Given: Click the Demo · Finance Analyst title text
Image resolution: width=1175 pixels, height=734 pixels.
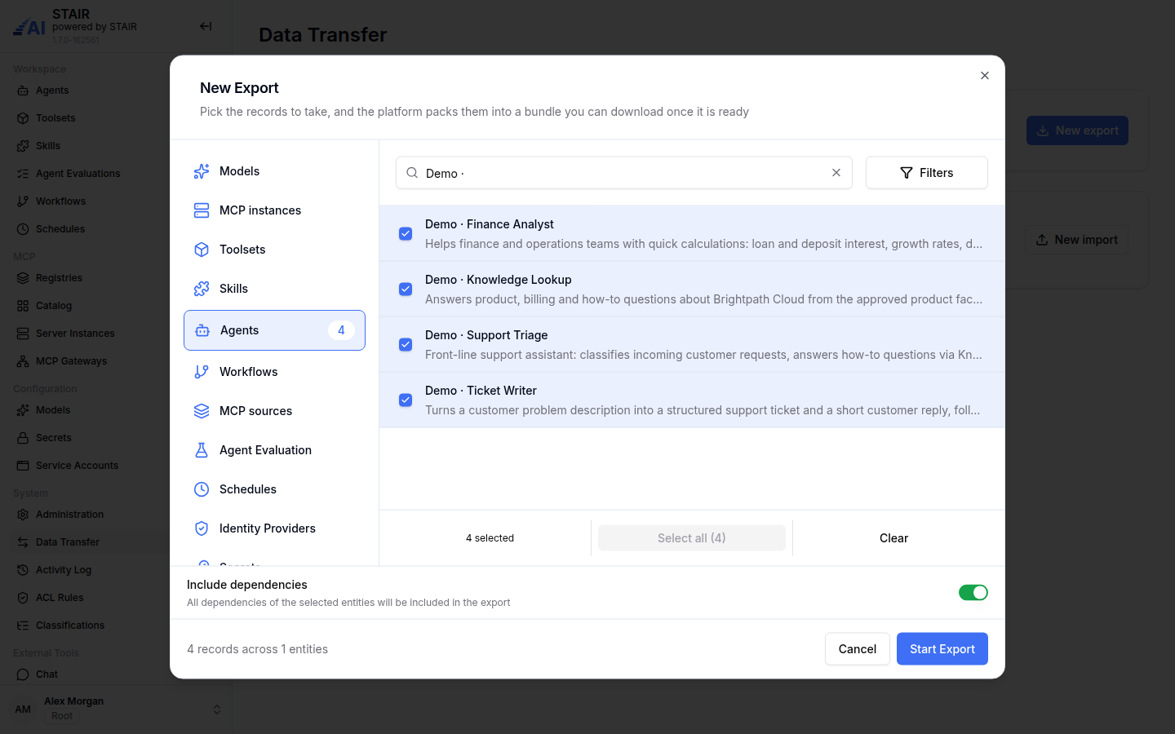Looking at the screenshot, I should point(489,224).
